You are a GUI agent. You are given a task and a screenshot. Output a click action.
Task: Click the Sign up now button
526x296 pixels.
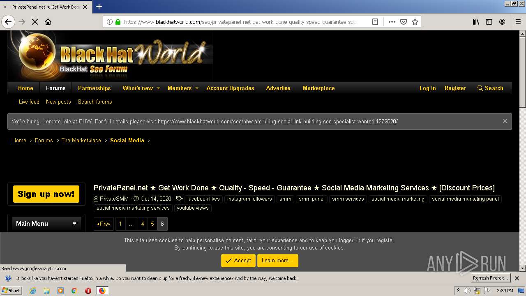pos(46,194)
